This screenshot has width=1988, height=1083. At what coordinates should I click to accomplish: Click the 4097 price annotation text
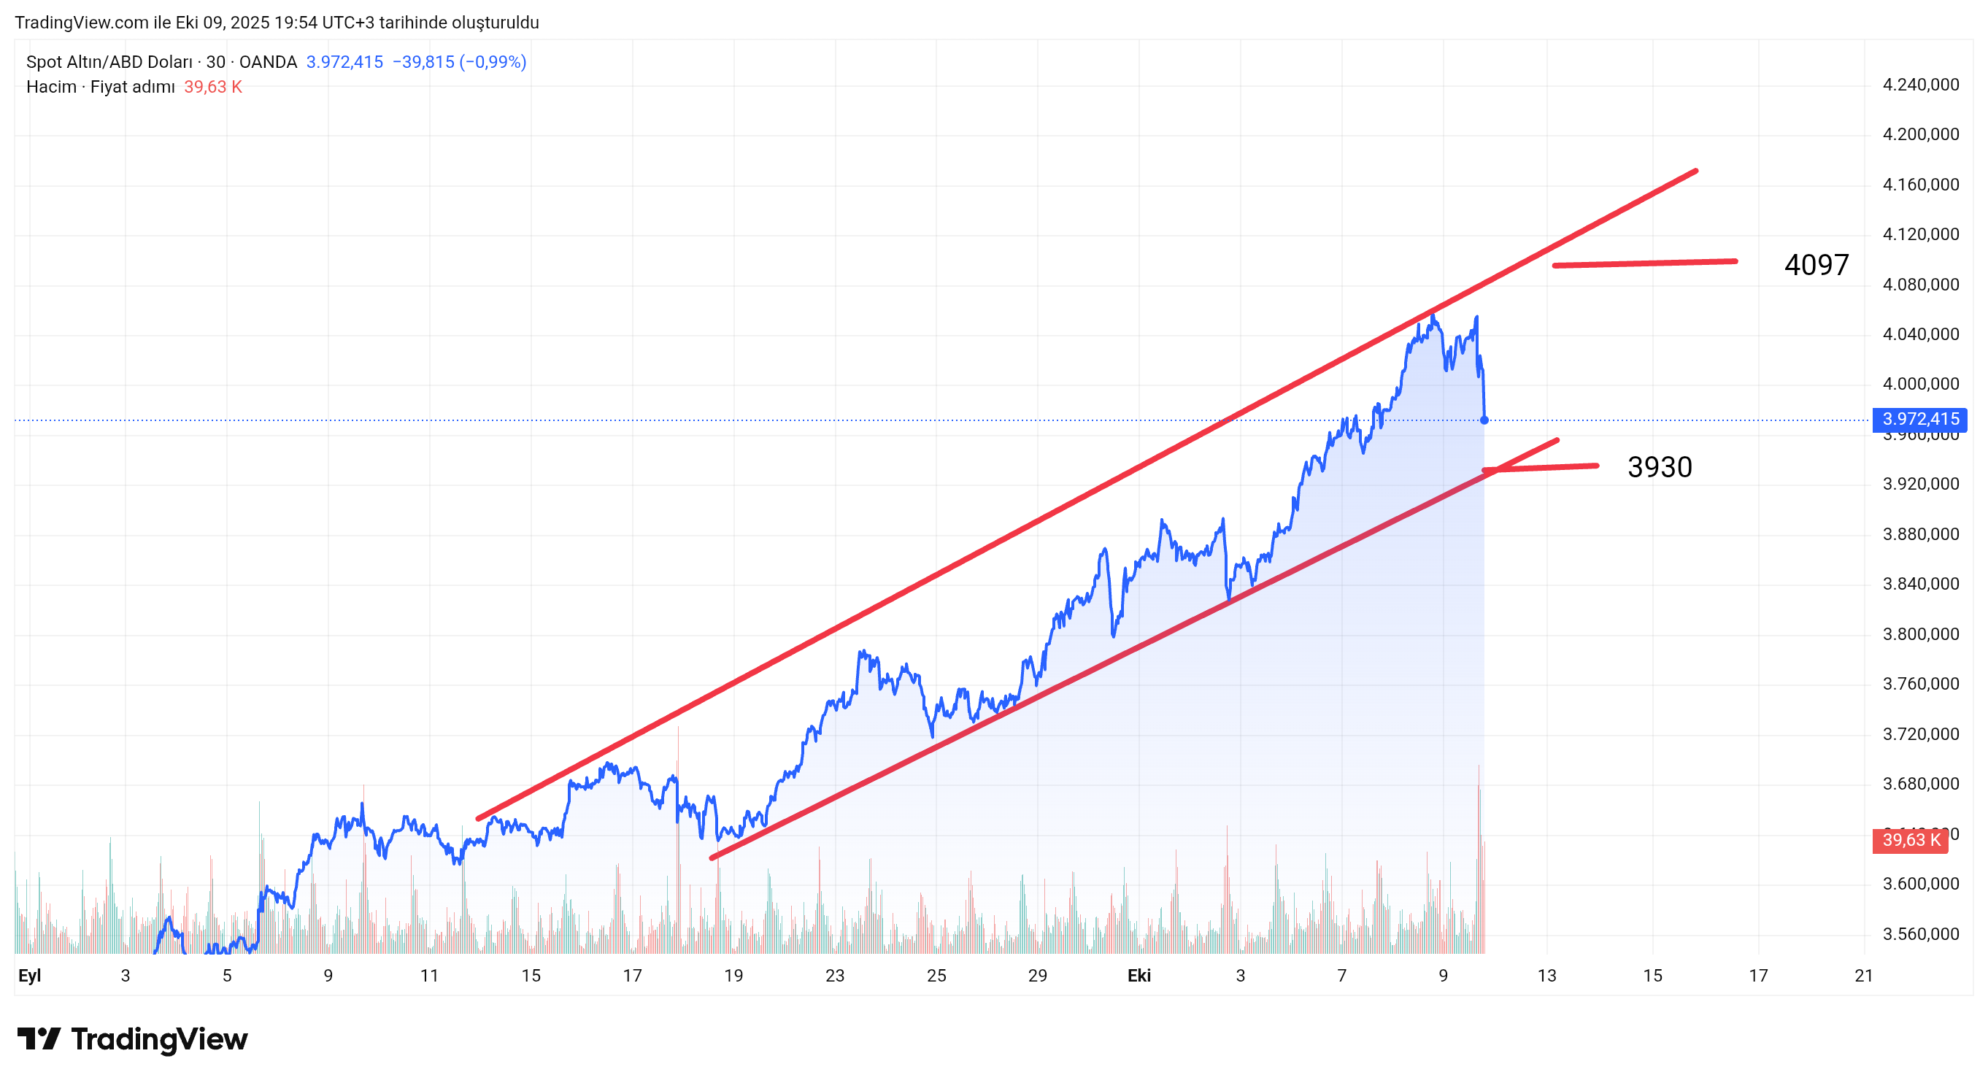pyautogui.click(x=1816, y=265)
